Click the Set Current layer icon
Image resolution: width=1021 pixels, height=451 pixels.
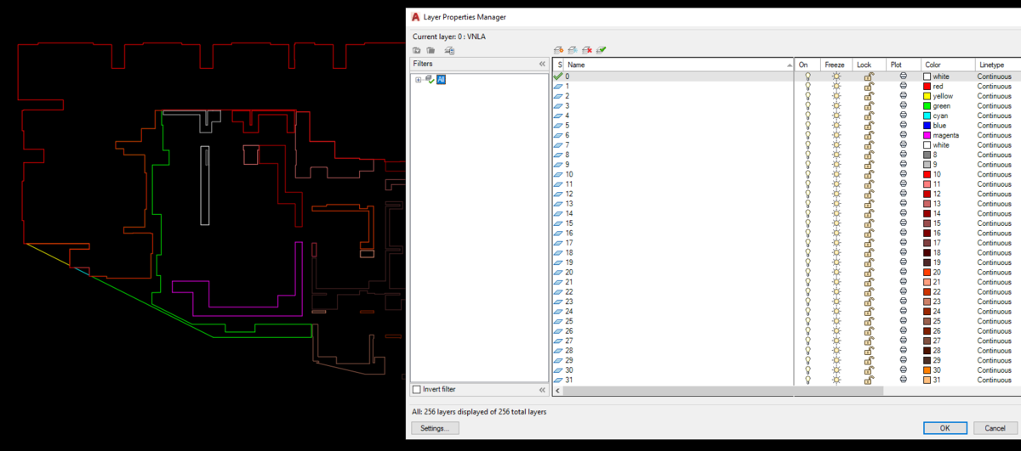[602, 50]
